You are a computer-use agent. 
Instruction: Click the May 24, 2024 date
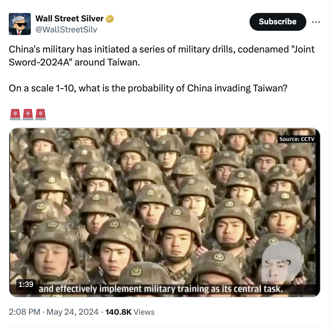(x=72, y=312)
